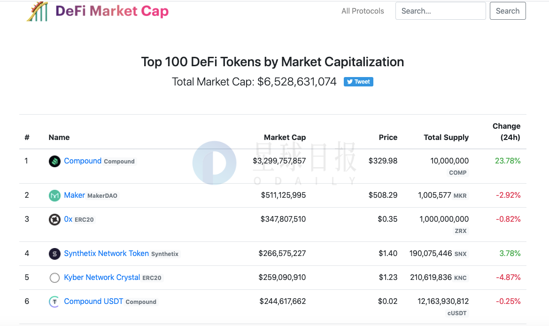Open the DeFi Market Cap home link
Screen dimensions: 549x326
tap(112, 11)
